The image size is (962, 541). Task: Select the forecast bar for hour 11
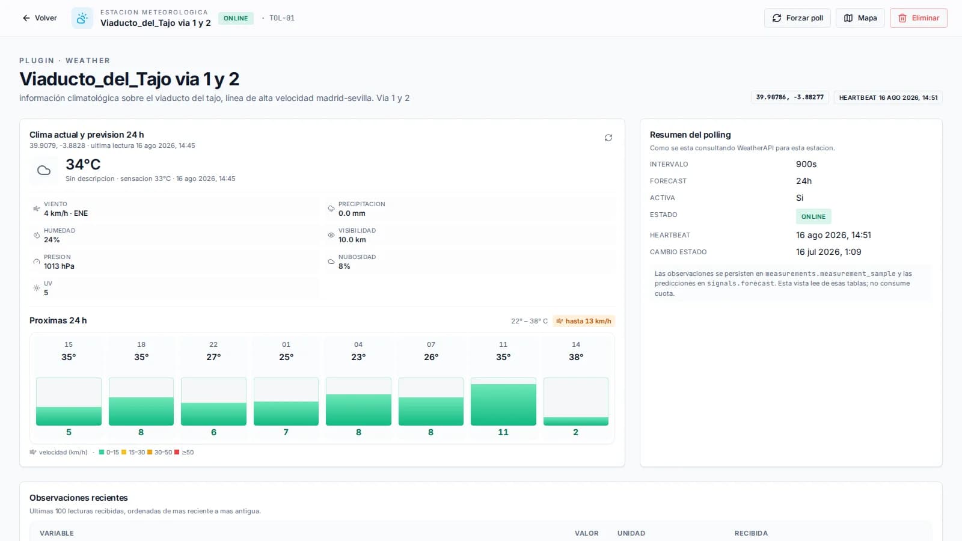503,402
